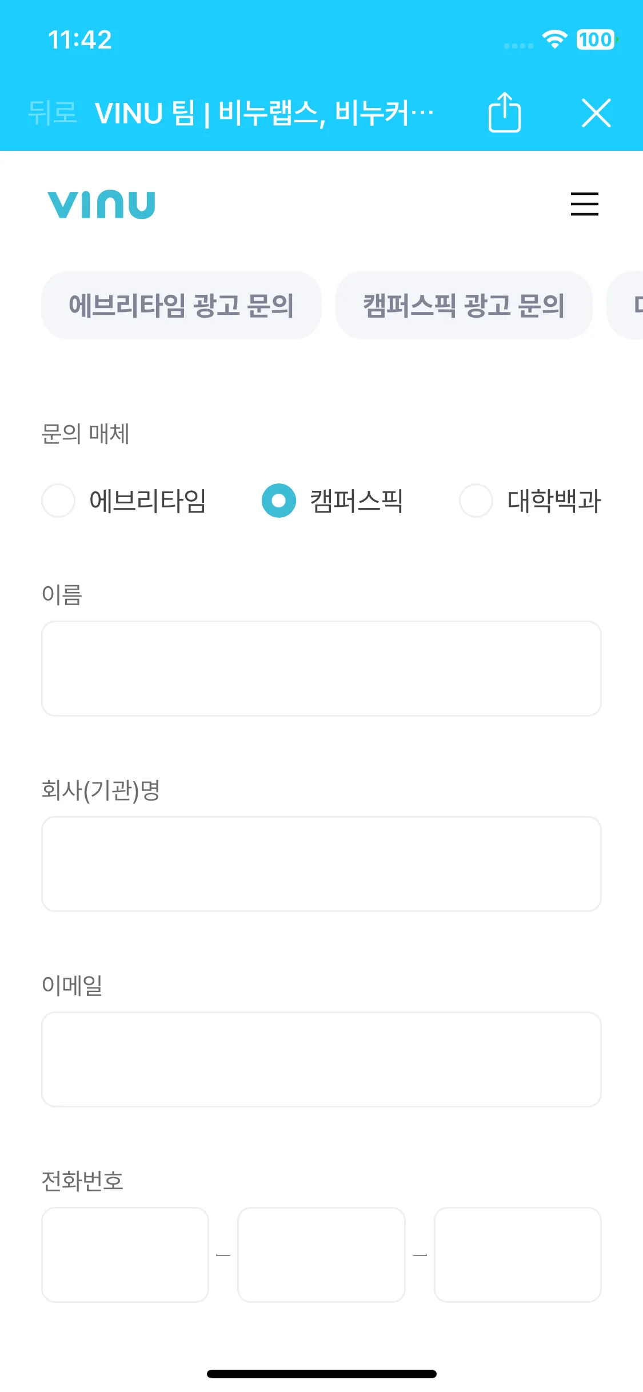The image size is (643, 1392).
Task: Tap the share icon in header
Action: click(x=505, y=112)
